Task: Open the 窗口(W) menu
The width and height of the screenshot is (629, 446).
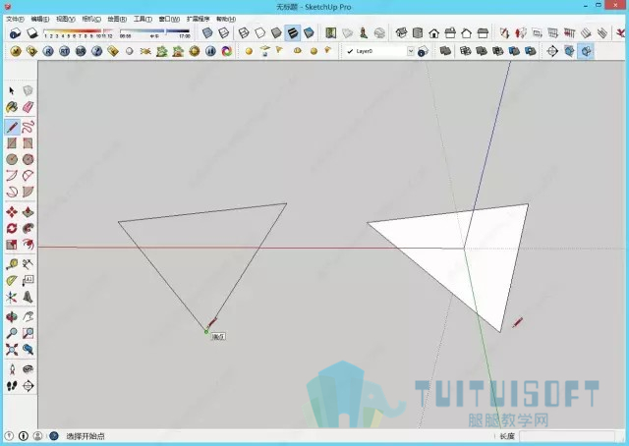Action: coord(169,19)
